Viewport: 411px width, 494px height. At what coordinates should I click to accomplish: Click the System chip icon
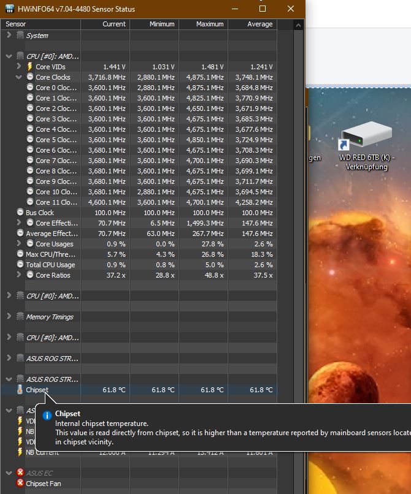(20, 35)
